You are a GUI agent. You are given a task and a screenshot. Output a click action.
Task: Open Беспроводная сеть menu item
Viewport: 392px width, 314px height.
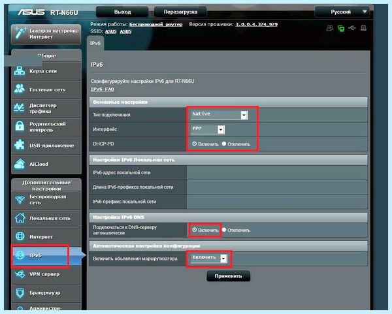[x=46, y=200]
